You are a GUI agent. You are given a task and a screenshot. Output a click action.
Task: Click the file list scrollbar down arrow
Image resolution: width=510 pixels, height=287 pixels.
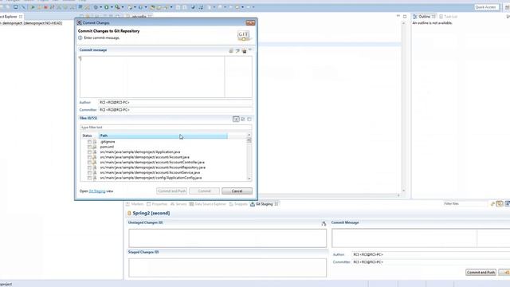(x=249, y=179)
